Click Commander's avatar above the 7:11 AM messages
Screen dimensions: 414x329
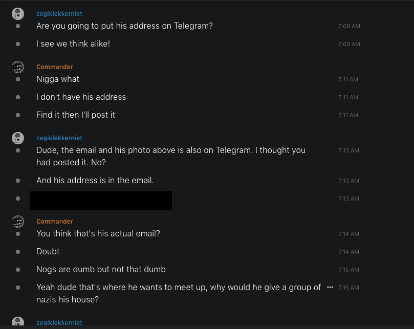coord(18,67)
